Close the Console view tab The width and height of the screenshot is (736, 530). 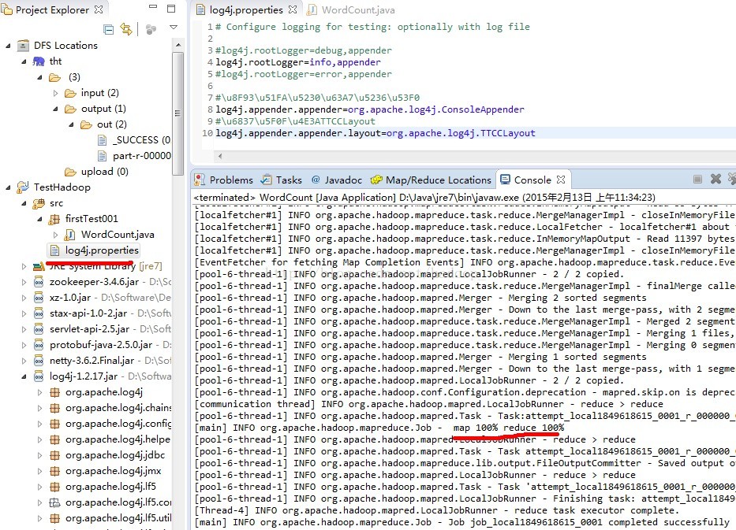coord(561,180)
